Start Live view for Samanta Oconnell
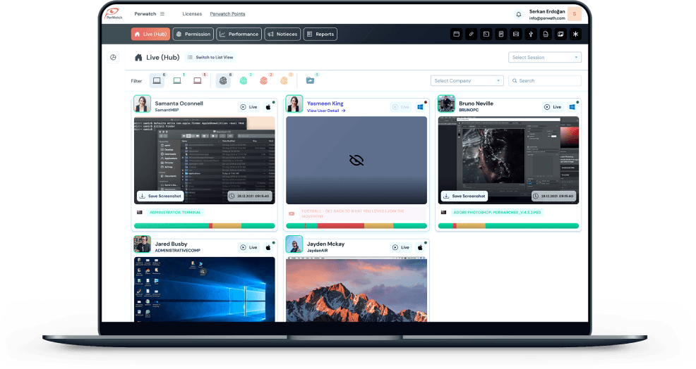This screenshot has height=369, width=696. [248, 107]
